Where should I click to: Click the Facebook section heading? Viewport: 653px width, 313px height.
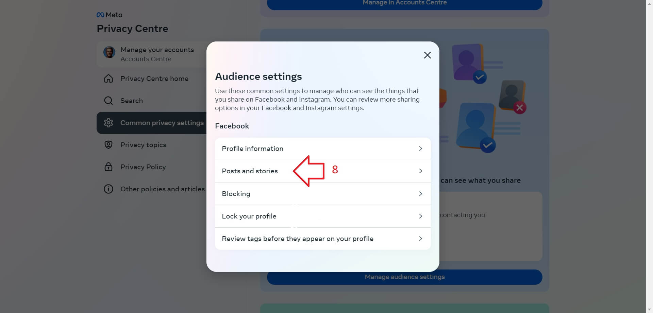pyautogui.click(x=232, y=126)
